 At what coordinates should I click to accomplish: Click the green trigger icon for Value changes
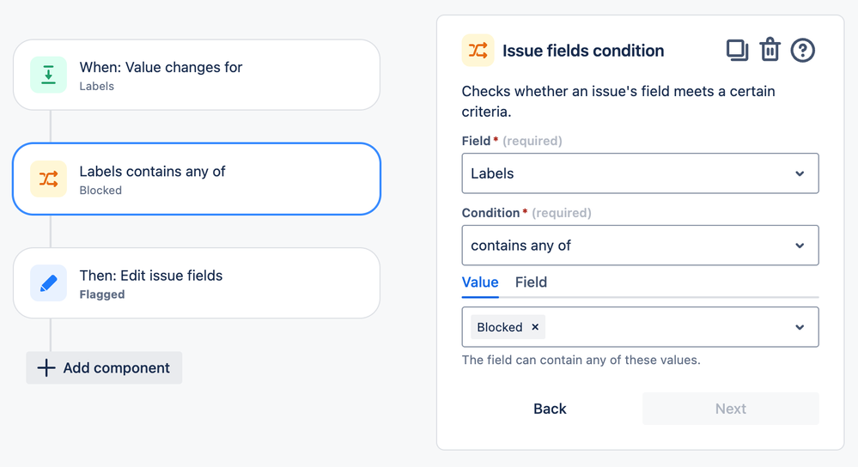tap(49, 75)
